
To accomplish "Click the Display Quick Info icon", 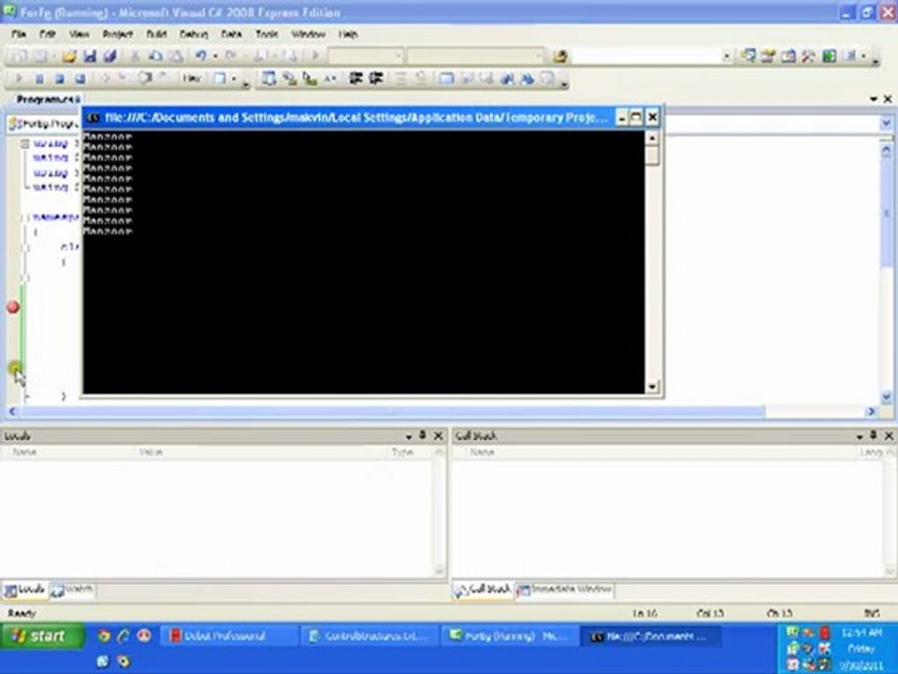I will 310,79.
